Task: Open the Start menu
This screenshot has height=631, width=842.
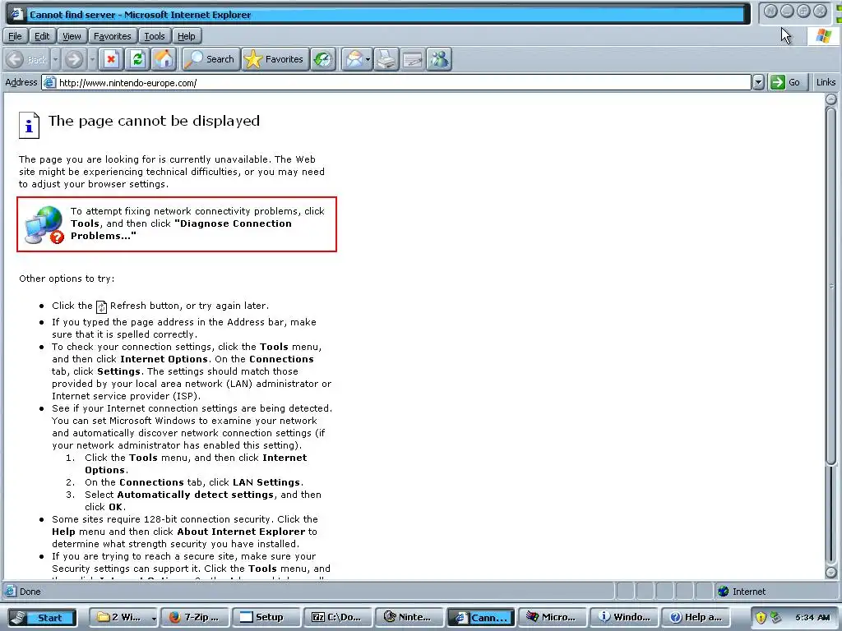Action: pyautogui.click(x=41, y=617)
